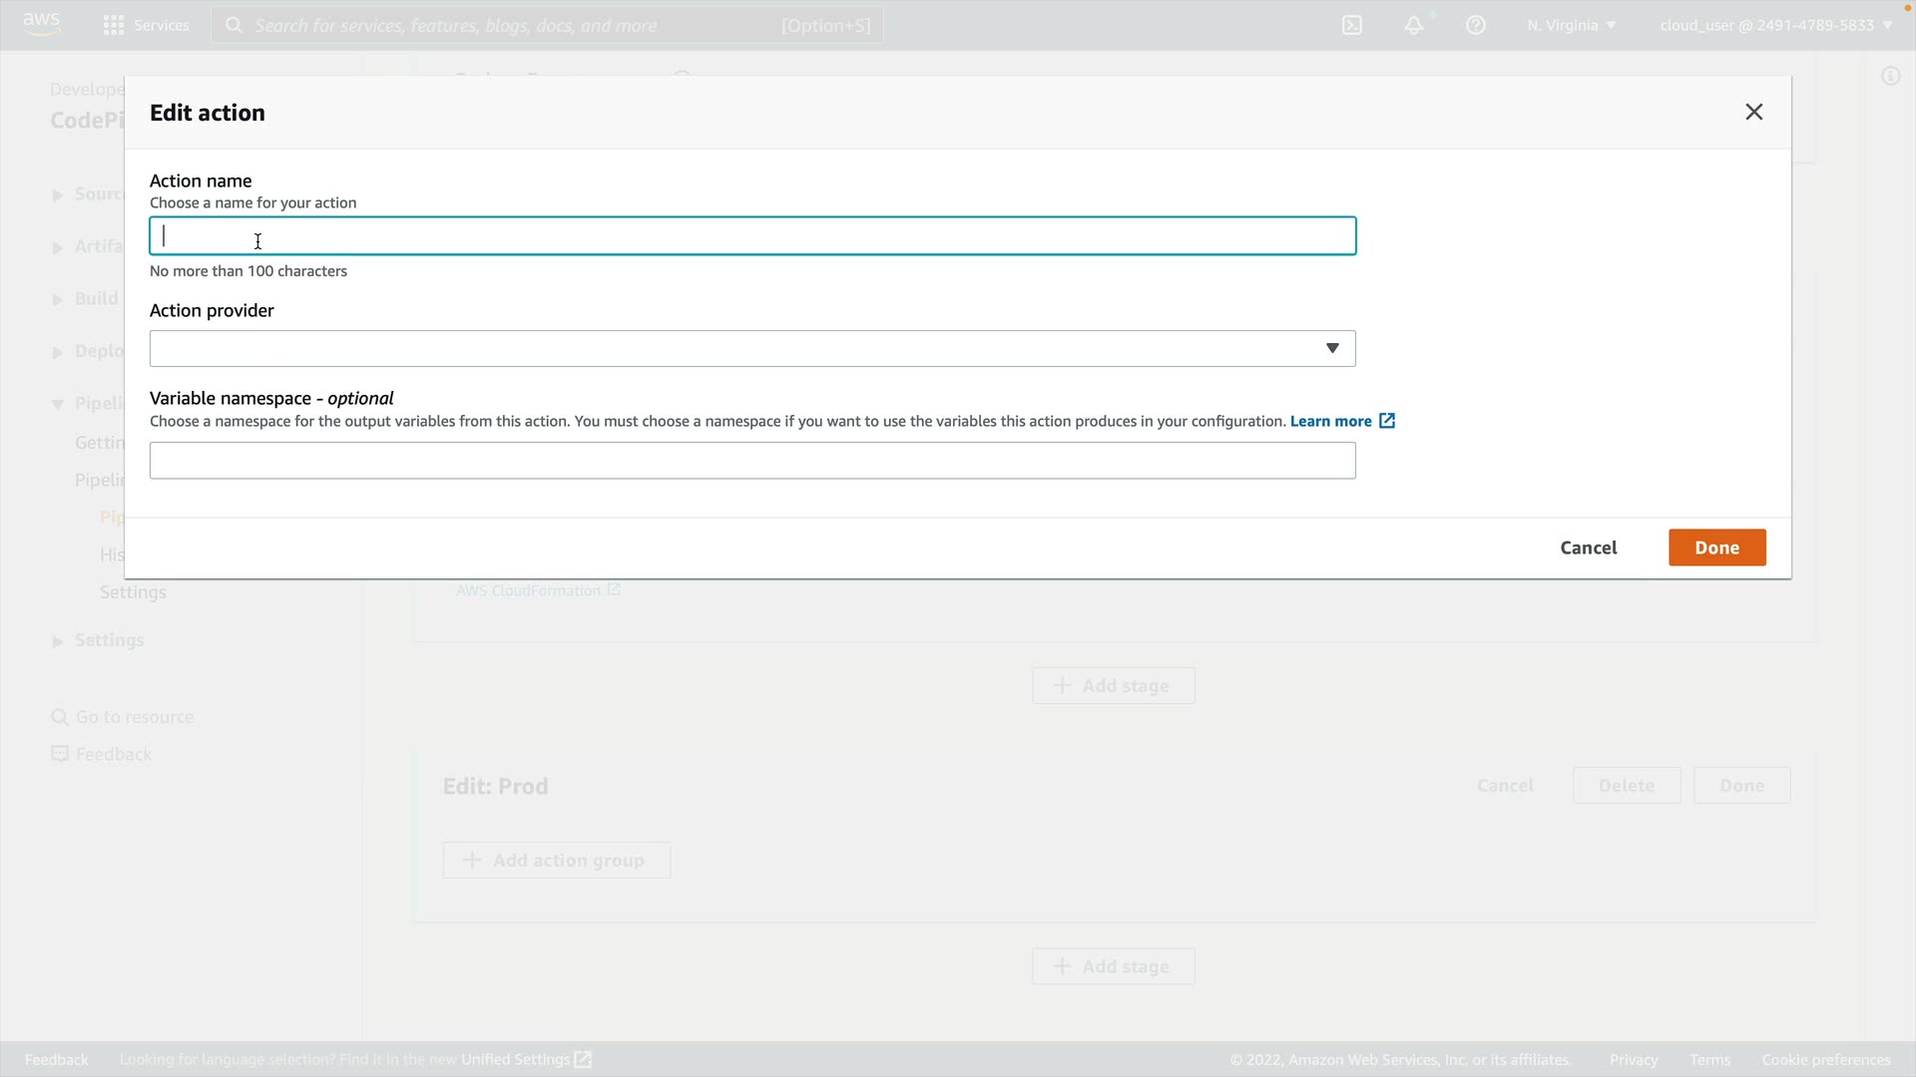
Task: Click the AWS logo home icon
Action: coord(41,24)
